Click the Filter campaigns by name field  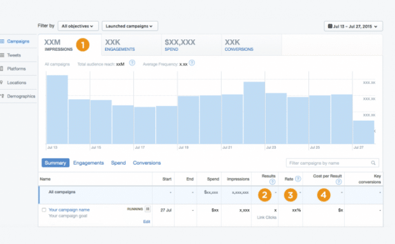(x=333, y=163)
